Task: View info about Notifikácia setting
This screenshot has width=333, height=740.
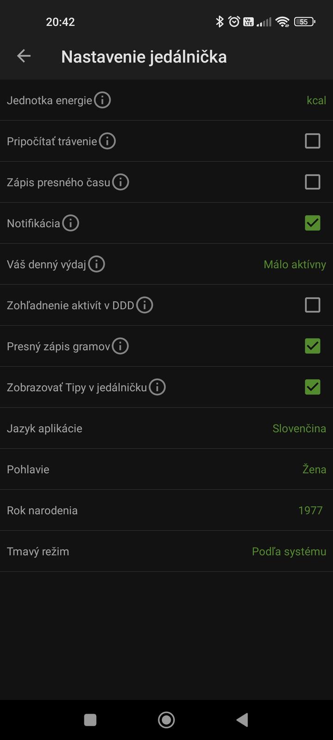Action: point(71,223)
